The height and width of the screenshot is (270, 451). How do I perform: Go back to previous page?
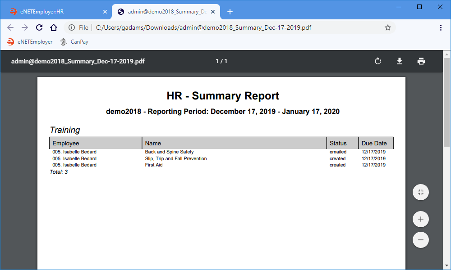[10, 27]
